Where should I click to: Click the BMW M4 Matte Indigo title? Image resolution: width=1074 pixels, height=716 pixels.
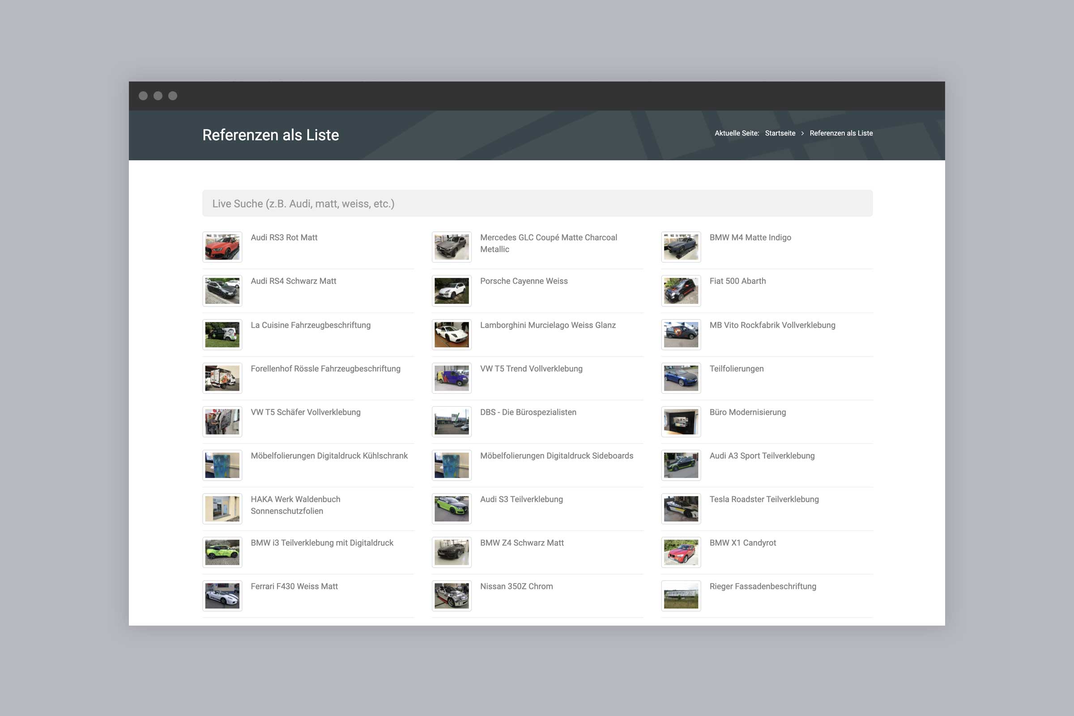point(750,238)
